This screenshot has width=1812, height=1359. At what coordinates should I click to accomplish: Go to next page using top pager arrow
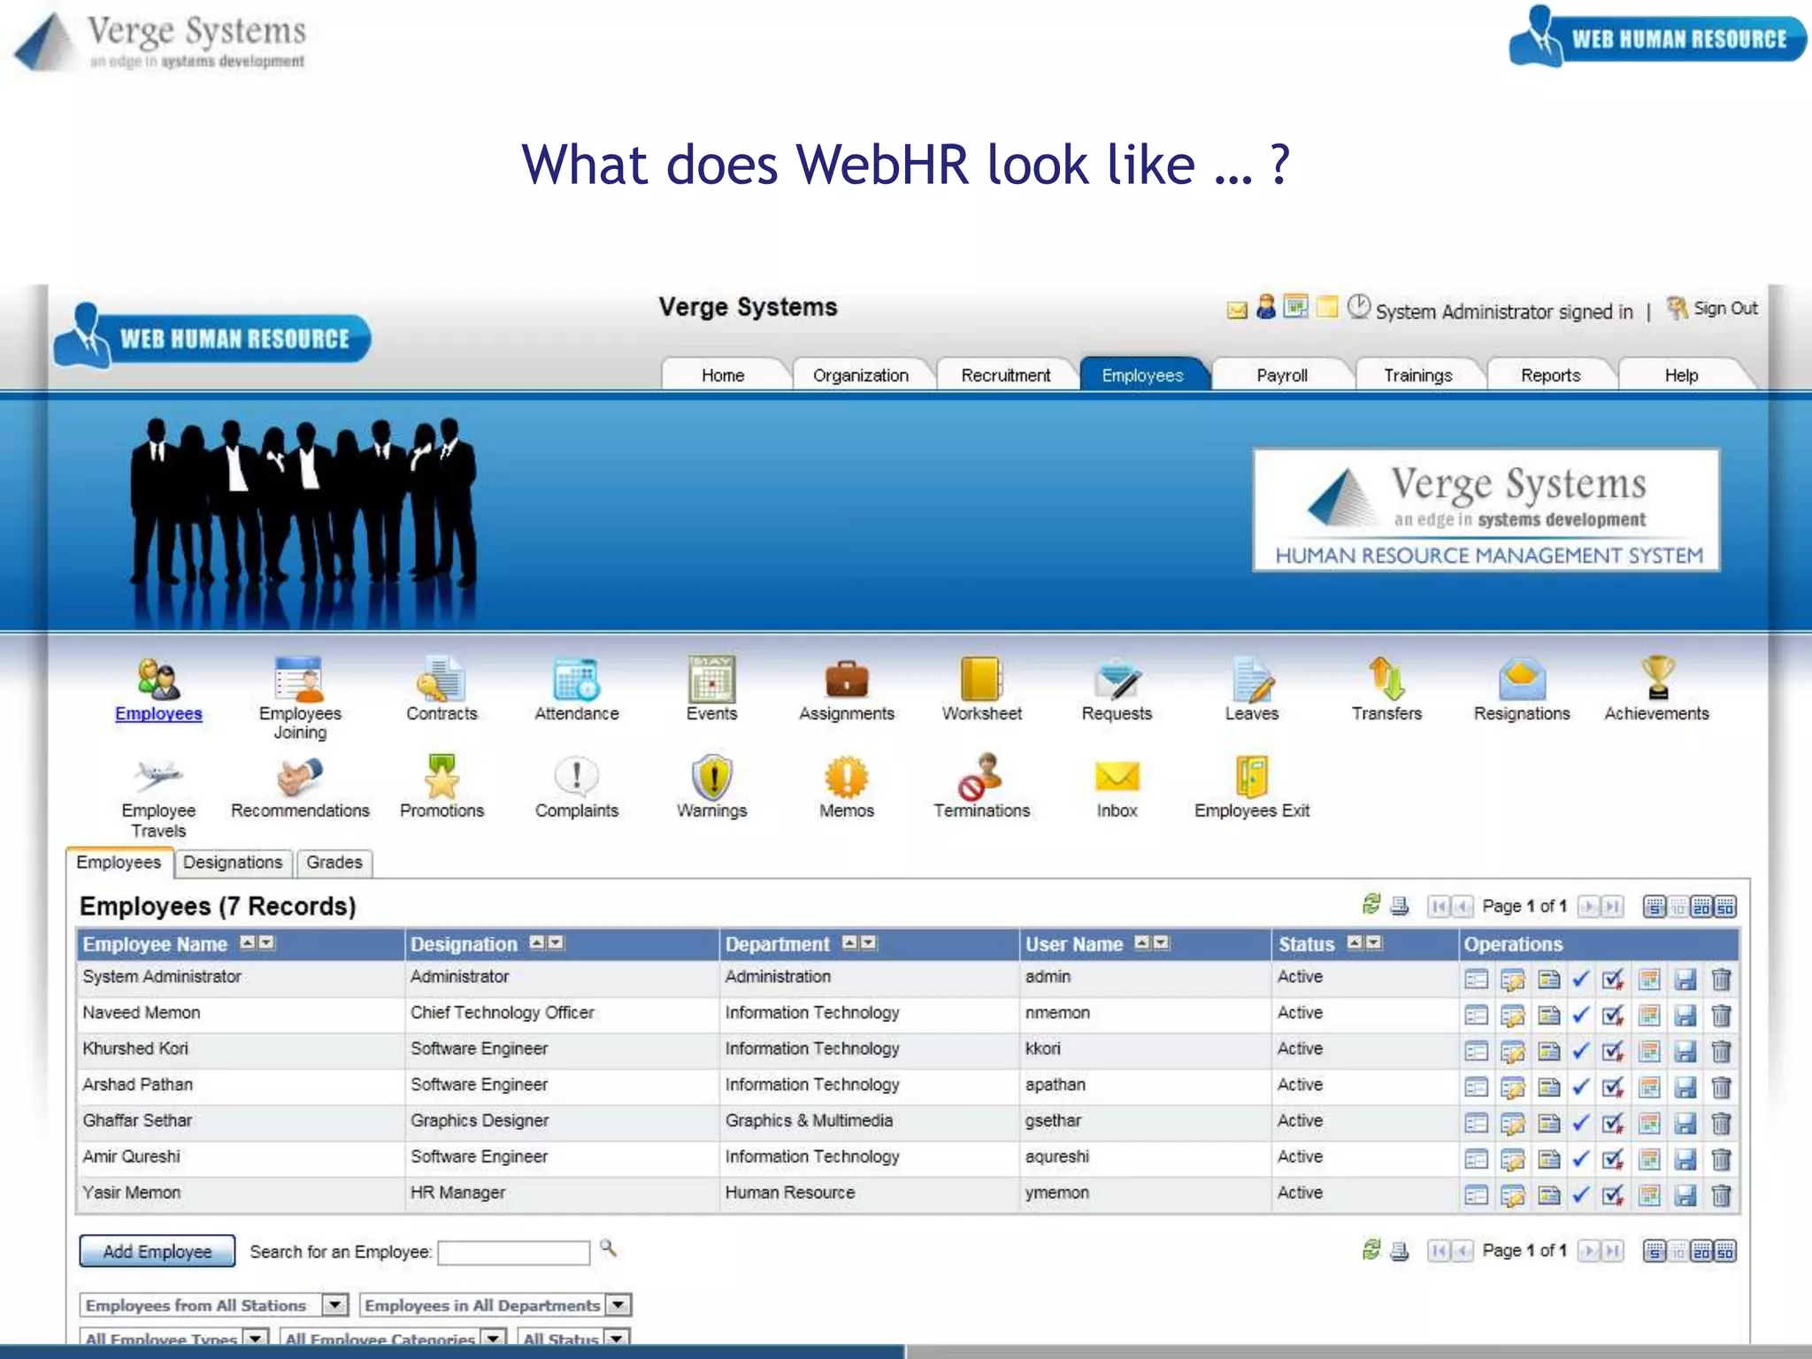click(1590, 906)
